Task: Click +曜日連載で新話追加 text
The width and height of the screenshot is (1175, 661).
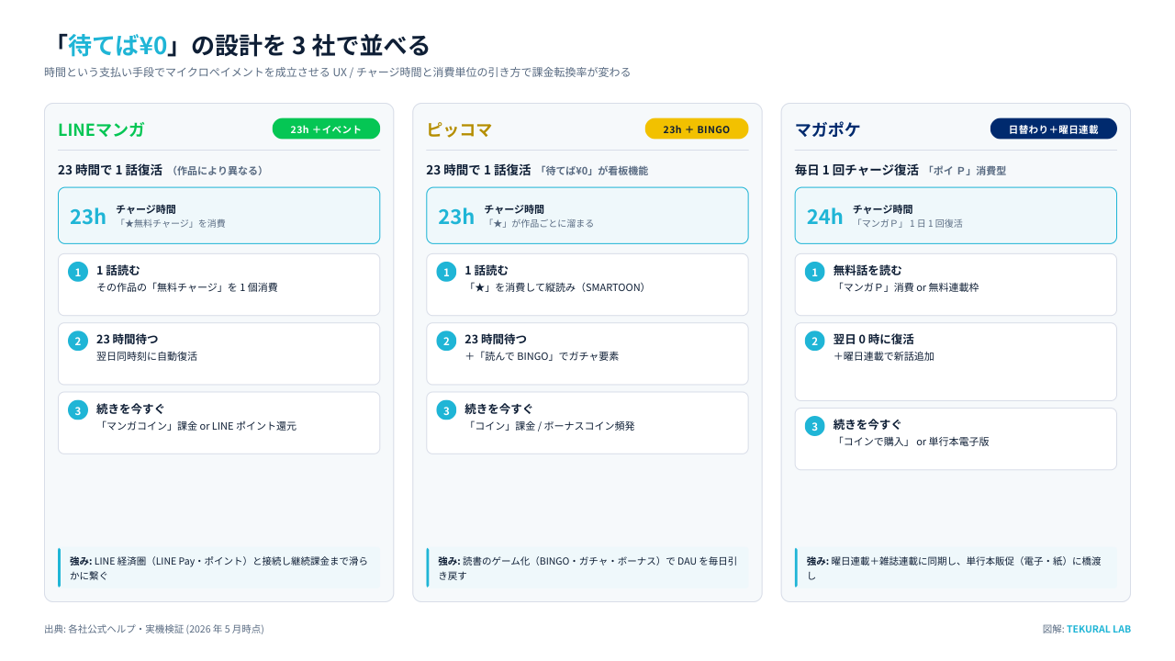Action: point(884,356)
